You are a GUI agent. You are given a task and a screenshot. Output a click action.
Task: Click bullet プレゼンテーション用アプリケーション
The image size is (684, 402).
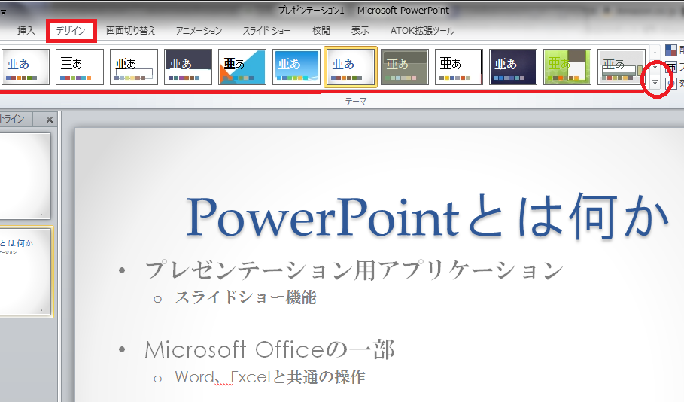(354, 270)
